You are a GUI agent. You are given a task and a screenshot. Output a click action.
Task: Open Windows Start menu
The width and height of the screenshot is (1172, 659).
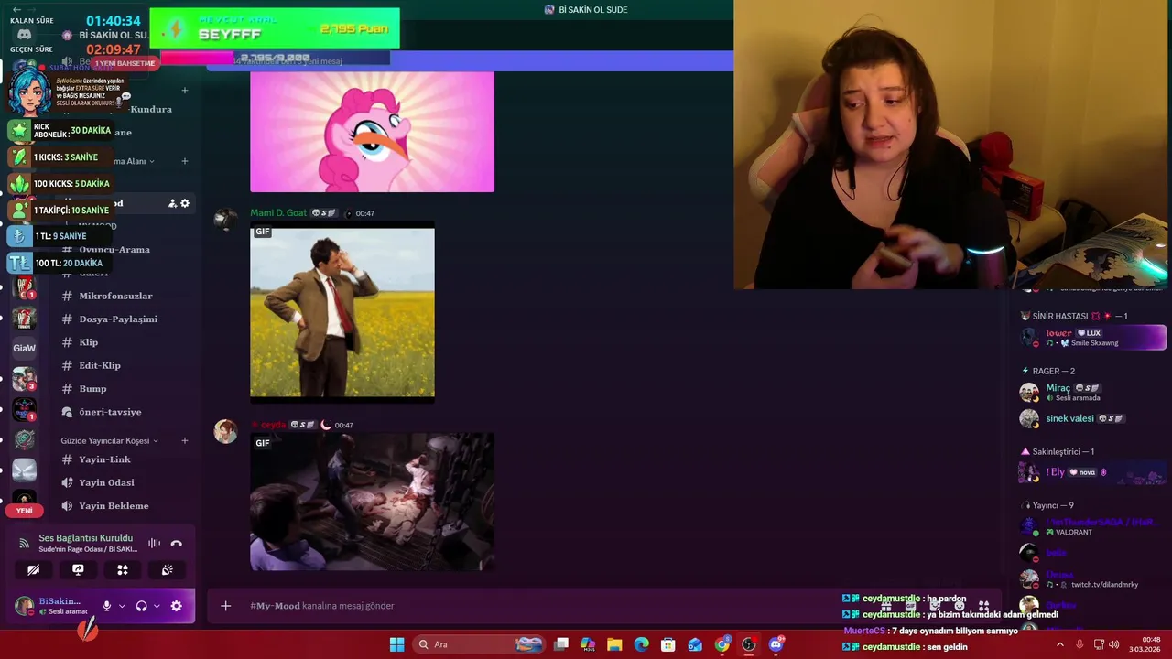396,644
